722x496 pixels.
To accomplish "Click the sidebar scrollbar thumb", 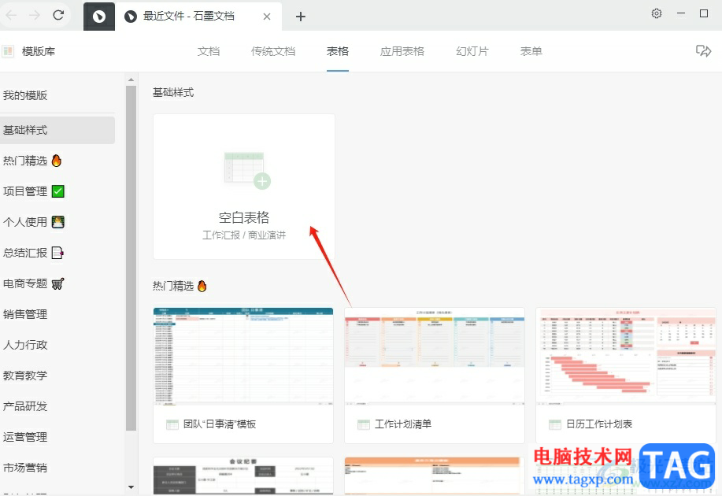I will pyautogui.click(x=131, y=258).
